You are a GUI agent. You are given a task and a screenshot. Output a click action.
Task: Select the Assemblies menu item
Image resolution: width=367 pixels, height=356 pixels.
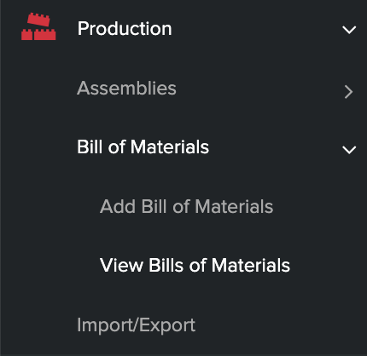(x=126, y=88)
